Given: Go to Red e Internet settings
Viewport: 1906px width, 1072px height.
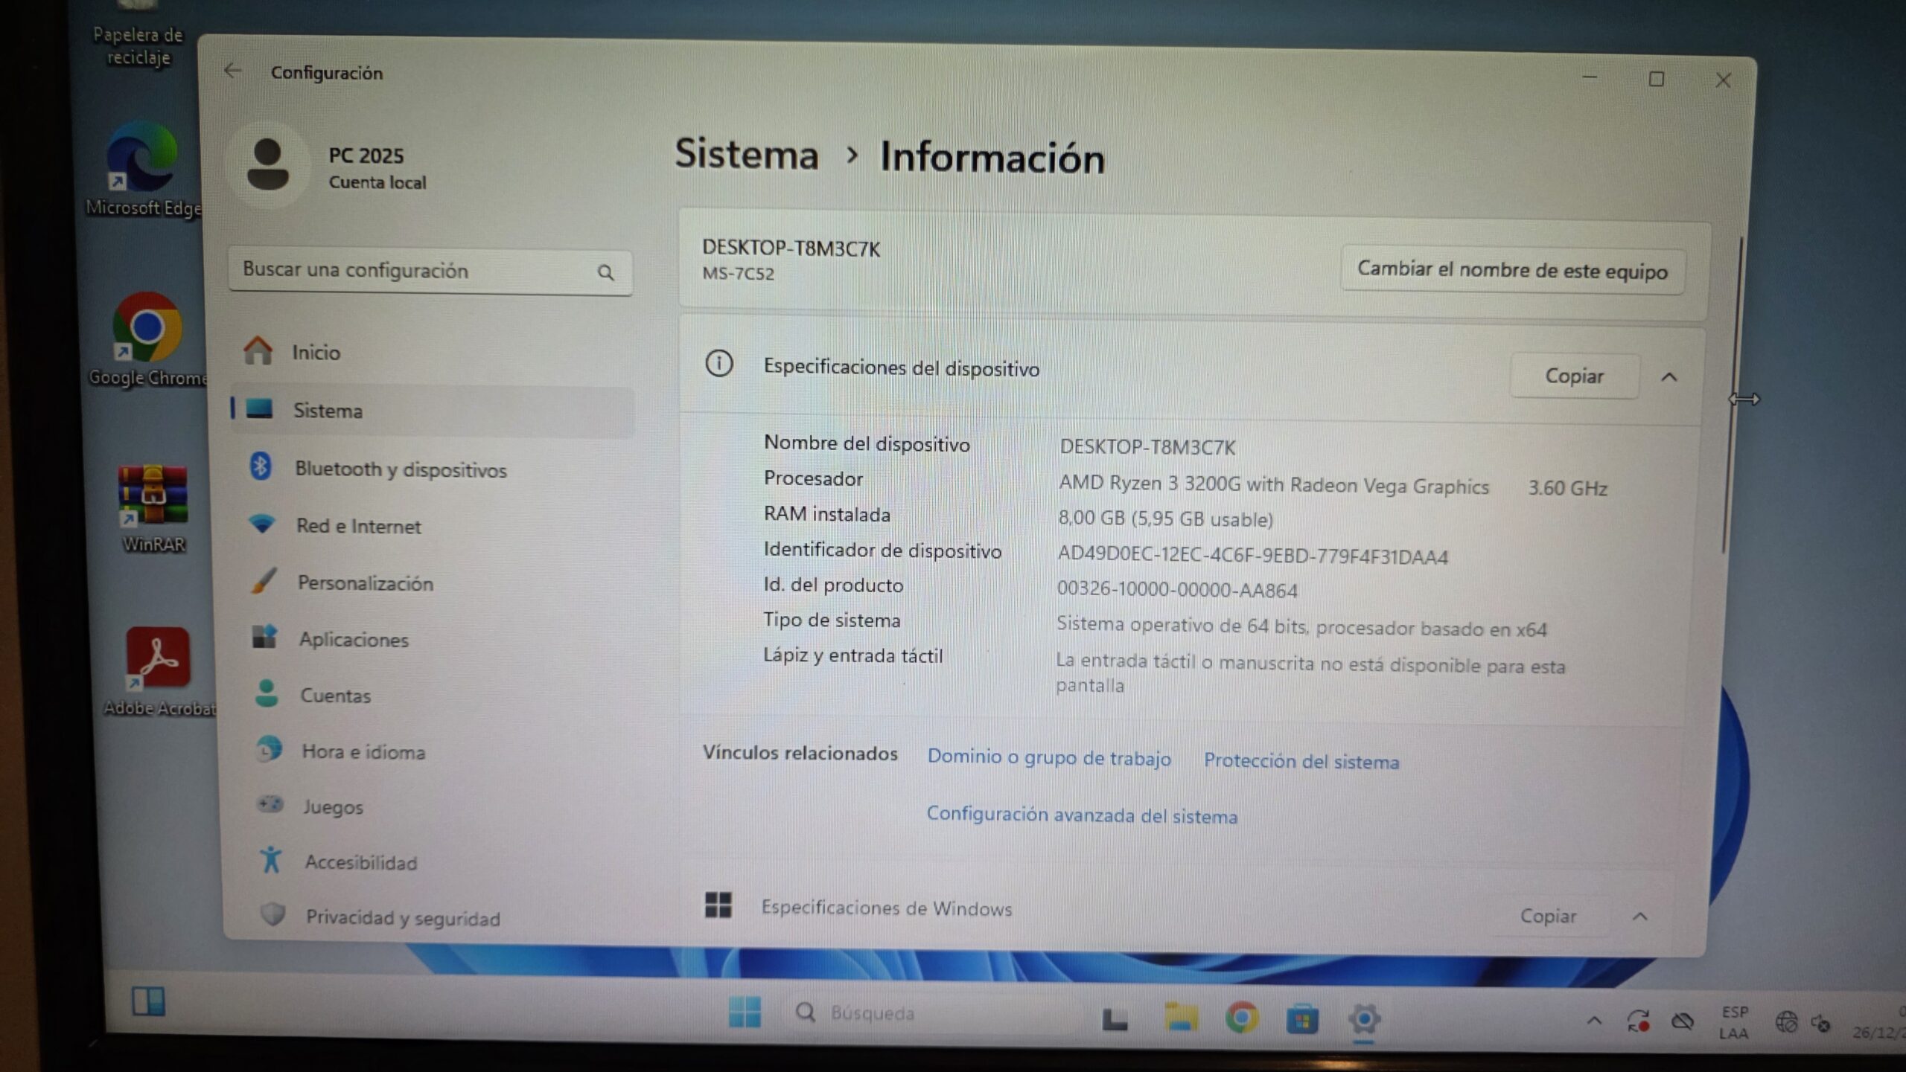Looking at the screenshot, I should tap(358, 526).
